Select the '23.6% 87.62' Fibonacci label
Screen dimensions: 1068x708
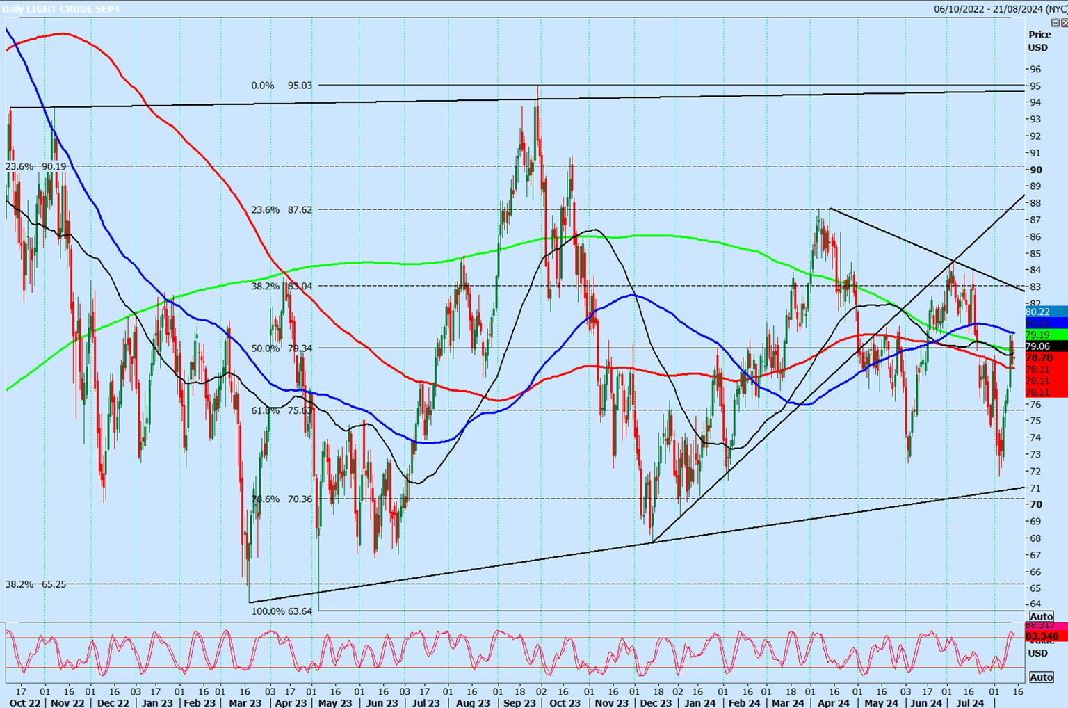[282, 209]
